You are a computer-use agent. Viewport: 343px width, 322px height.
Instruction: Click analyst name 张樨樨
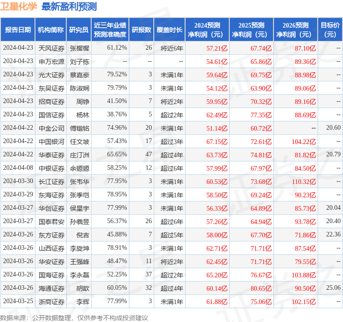pyautogui.click(x=80, y=48)
